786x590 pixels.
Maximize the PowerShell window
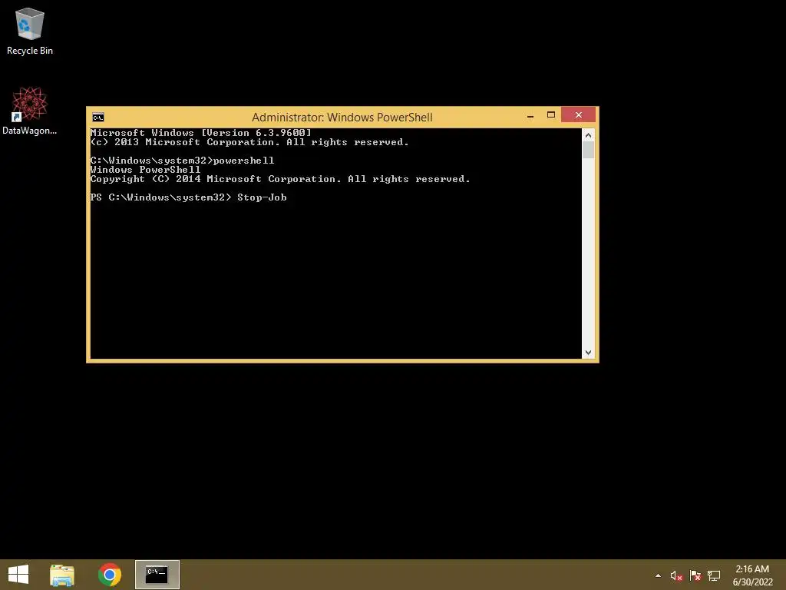551,115
